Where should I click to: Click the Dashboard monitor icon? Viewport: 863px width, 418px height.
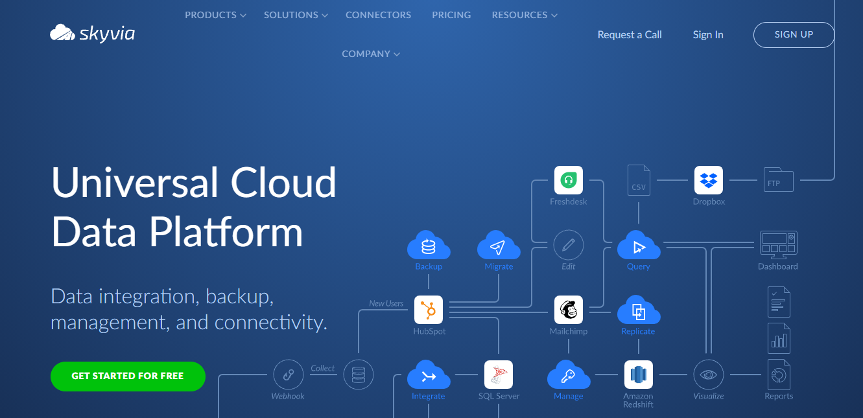pyautogui.click(x=779, y=245)
